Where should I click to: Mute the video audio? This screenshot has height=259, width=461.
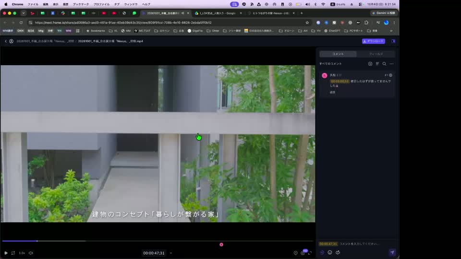(31, 253)
